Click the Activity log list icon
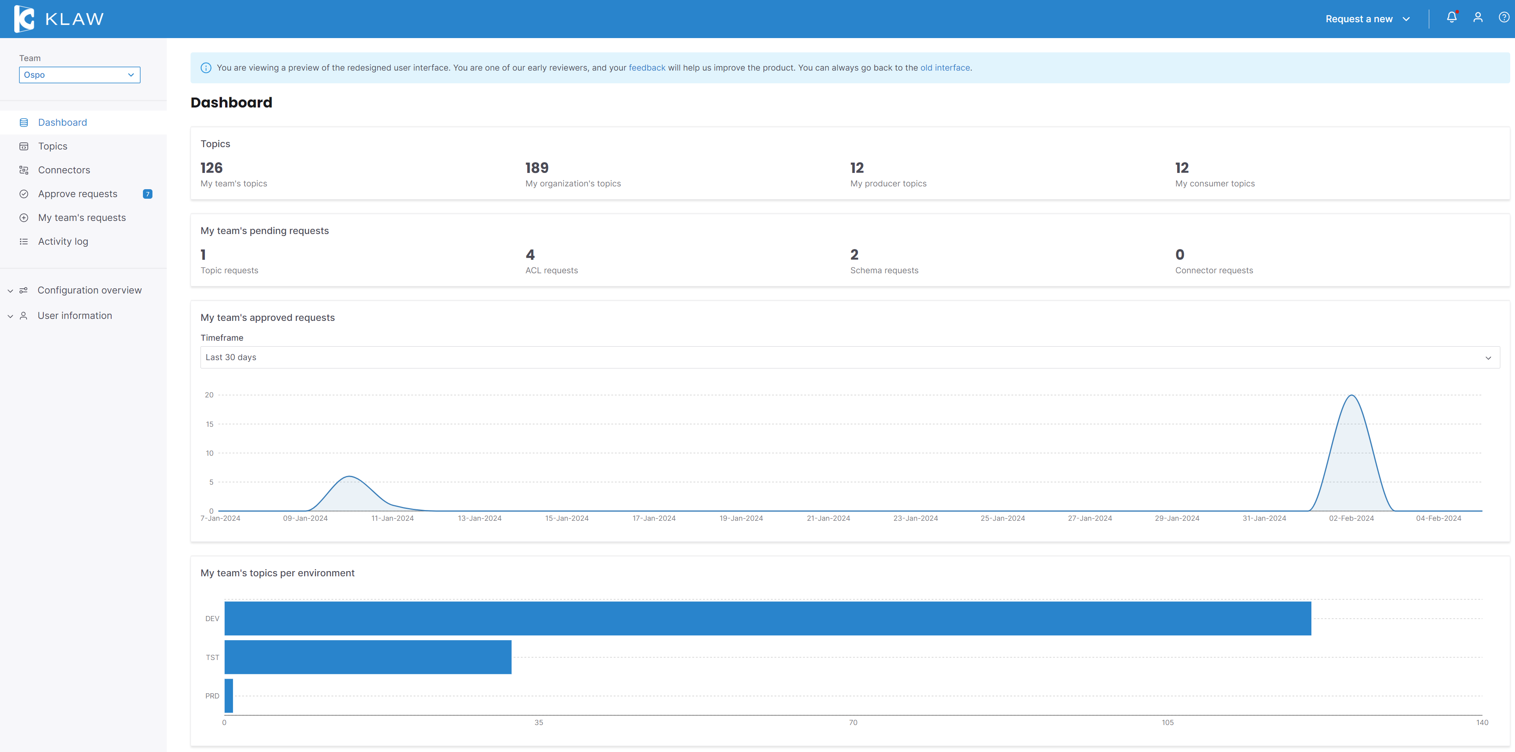Image resolution: width=1515 pixels, height=752 pixels. coord(23,242)
